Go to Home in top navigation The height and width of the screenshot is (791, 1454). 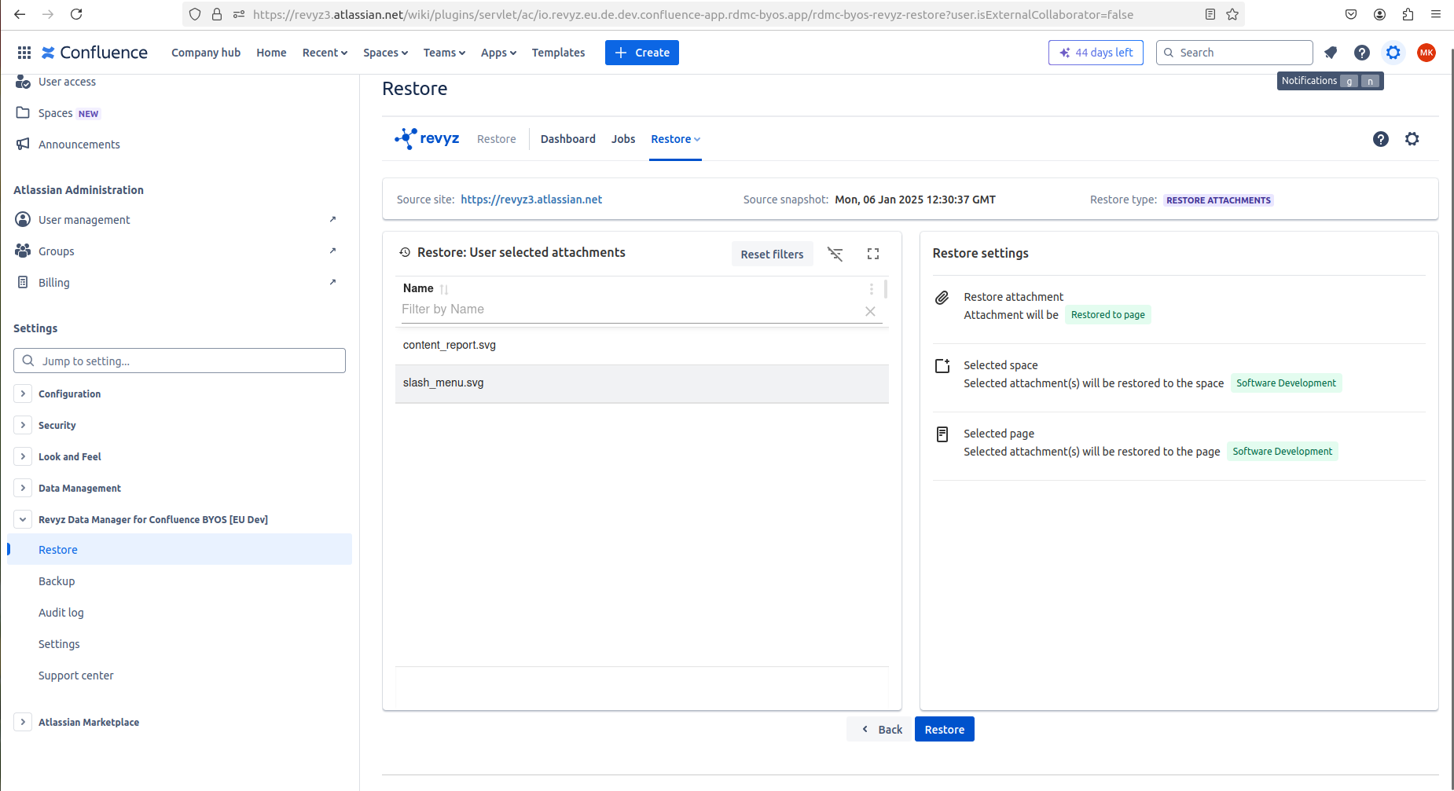271,53
